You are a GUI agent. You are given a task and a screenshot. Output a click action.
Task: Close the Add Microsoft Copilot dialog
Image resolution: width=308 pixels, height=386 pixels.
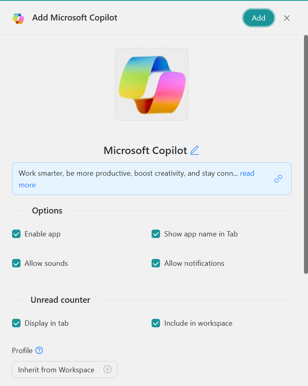point(287,18)
